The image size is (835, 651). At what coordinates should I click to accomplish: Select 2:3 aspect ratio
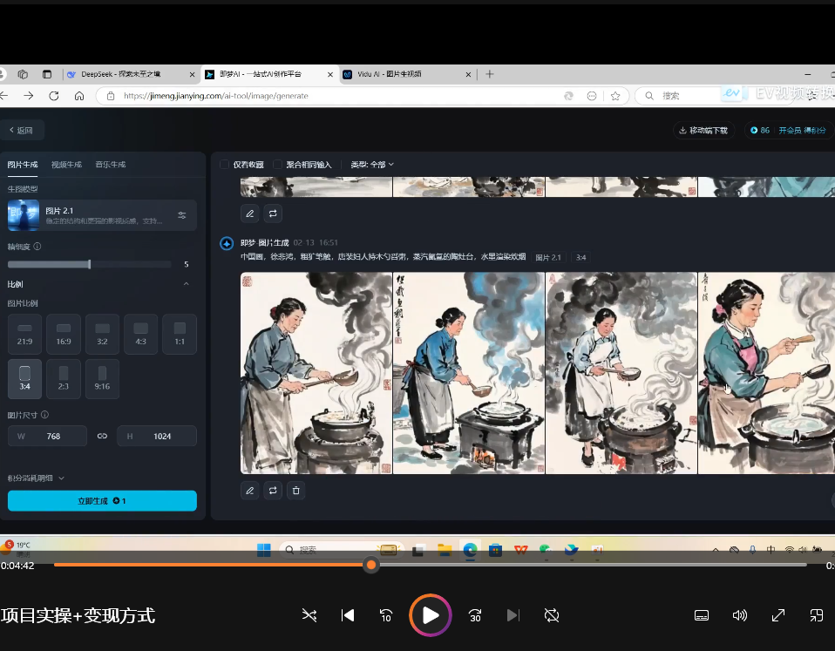[64, 379]
